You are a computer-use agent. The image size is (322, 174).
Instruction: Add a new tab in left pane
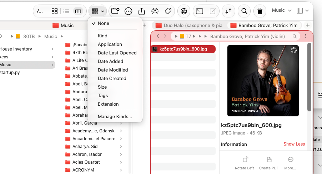(x=145, y=25)
